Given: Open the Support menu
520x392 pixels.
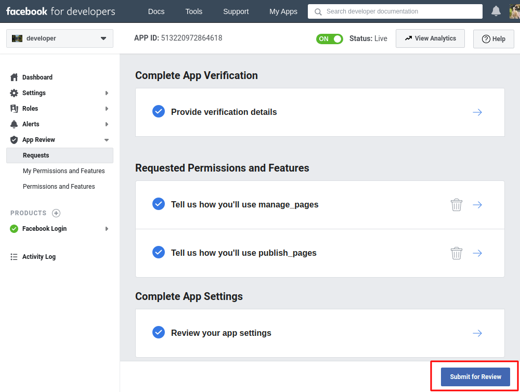Looking at the screenshot, I should pos(236,11).
